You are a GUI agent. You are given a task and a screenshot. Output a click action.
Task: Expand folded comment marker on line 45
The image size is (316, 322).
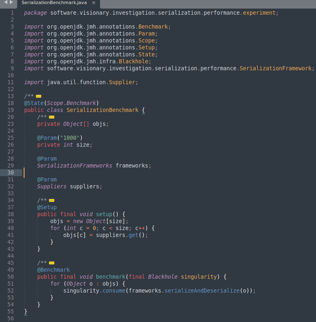52,263
